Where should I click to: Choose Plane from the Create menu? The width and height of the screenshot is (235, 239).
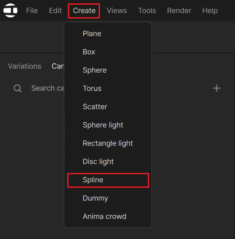pos(108,33)
